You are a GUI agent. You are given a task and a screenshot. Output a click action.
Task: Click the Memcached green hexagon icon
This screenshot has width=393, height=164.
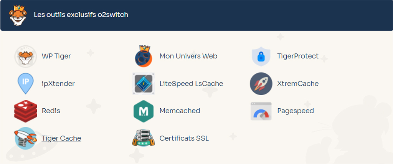(x=144, y=111)
